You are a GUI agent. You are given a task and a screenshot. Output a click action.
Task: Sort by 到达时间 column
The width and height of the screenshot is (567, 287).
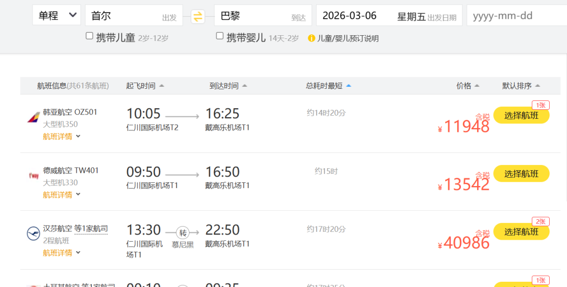(228, 86)
